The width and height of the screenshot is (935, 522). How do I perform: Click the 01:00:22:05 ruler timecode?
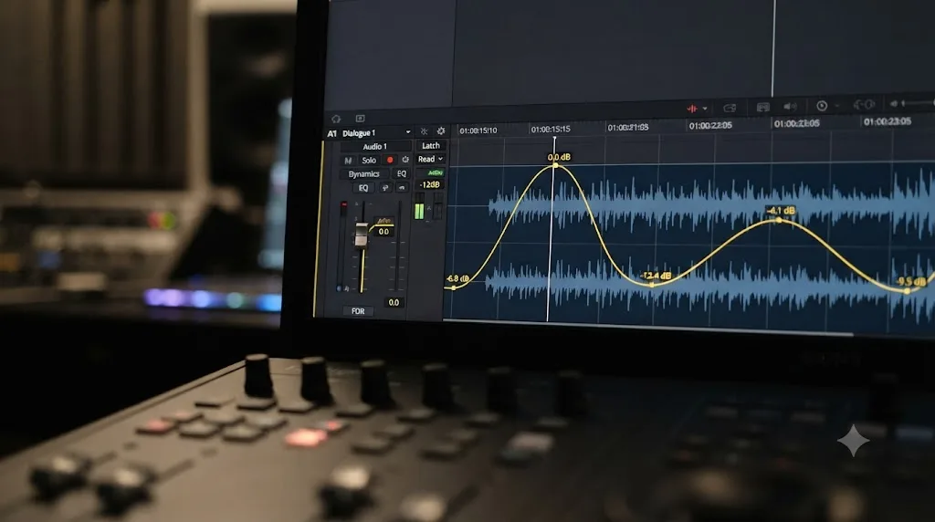(x=710, y=126)
